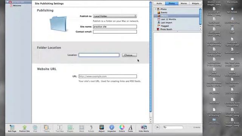Select the damaged laptop pdf file

point(232,42)
